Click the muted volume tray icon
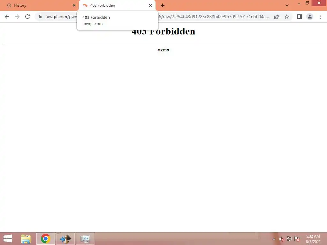 pos(282,239)
